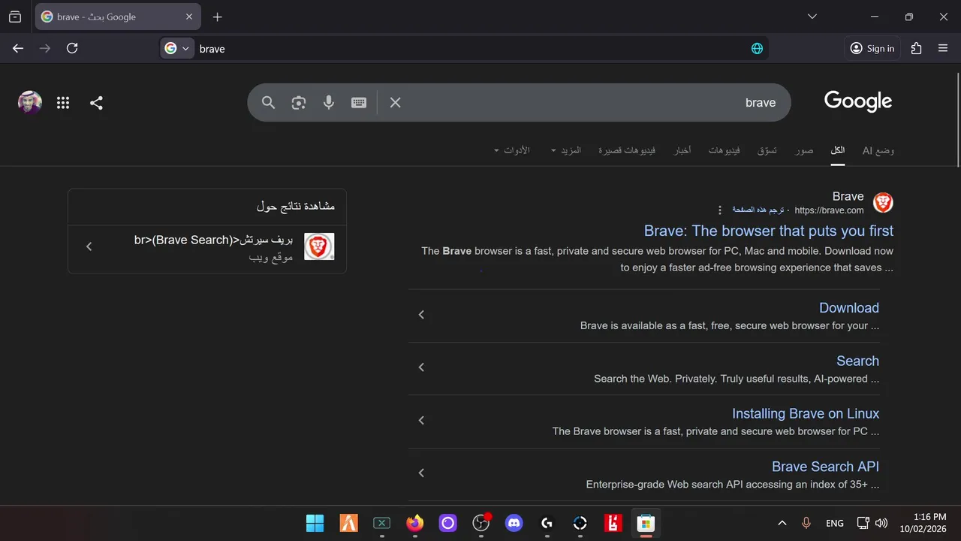Screen dimensions: 961x541
Task: Open three-dot menu beside brave.com result
Action: coord(719,210)
